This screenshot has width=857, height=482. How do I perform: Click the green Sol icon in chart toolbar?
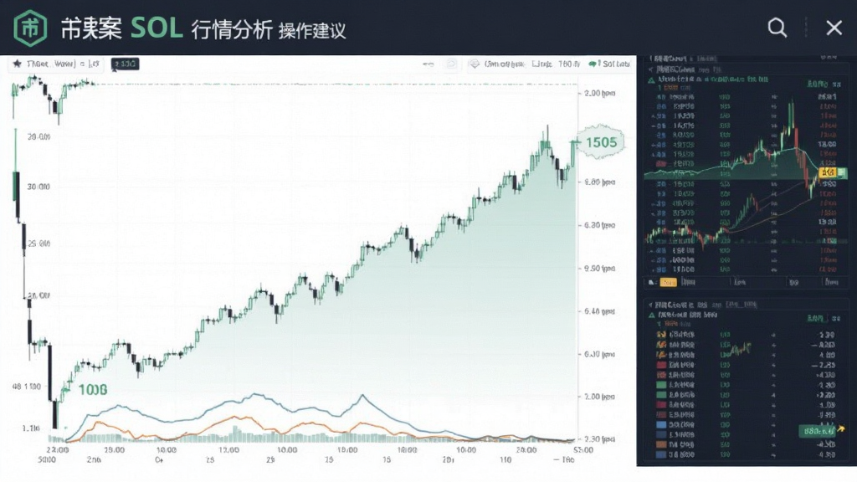(x=593, y=64)
